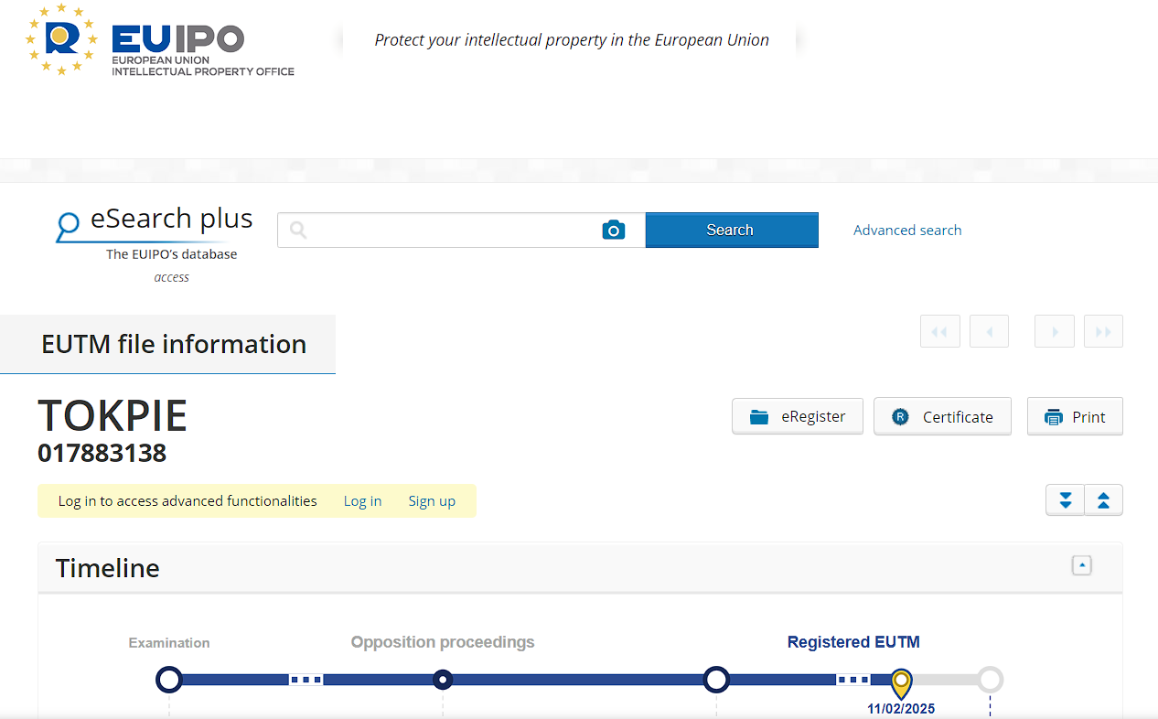This screenshot has height=719, width=1158.
Task: Expand all sections with double-down arrows
Action: [x=1065, y=500]
